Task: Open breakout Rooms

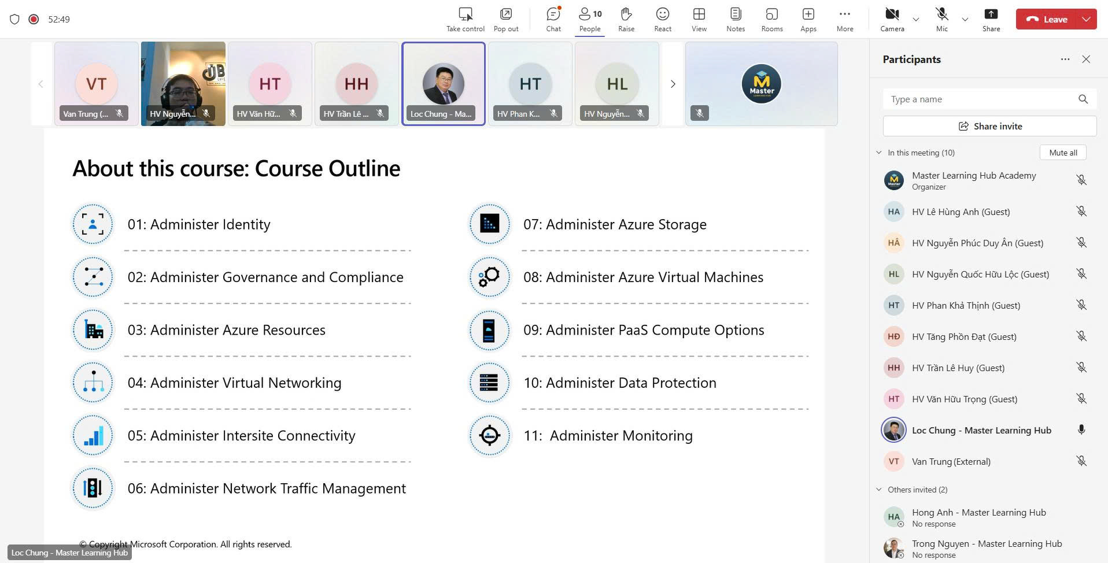Action: pyautogui.click(x=772, y=19)
